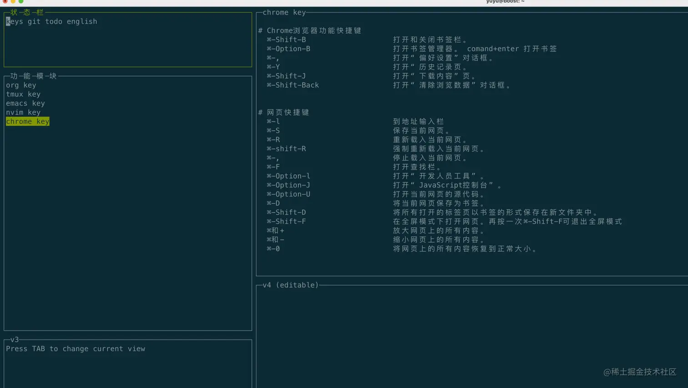Select the 'keys' tab in status bar
The height and width of the screenshot is (388, 688).
coord(15,21)
